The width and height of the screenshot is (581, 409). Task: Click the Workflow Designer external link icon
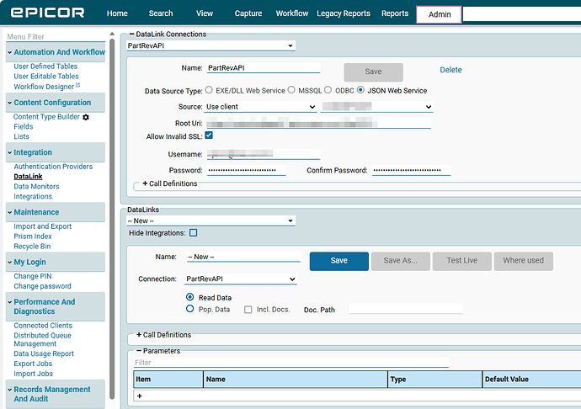[x=77, y=85]
